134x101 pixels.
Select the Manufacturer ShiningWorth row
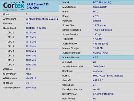[x=96, y=7]
